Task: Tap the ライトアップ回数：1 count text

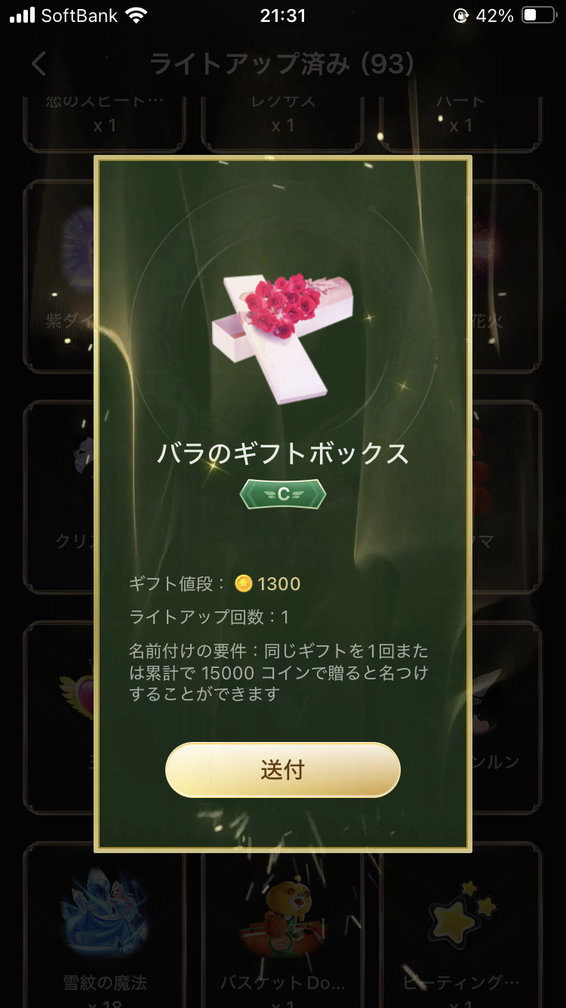Action: tap(210, 617)
